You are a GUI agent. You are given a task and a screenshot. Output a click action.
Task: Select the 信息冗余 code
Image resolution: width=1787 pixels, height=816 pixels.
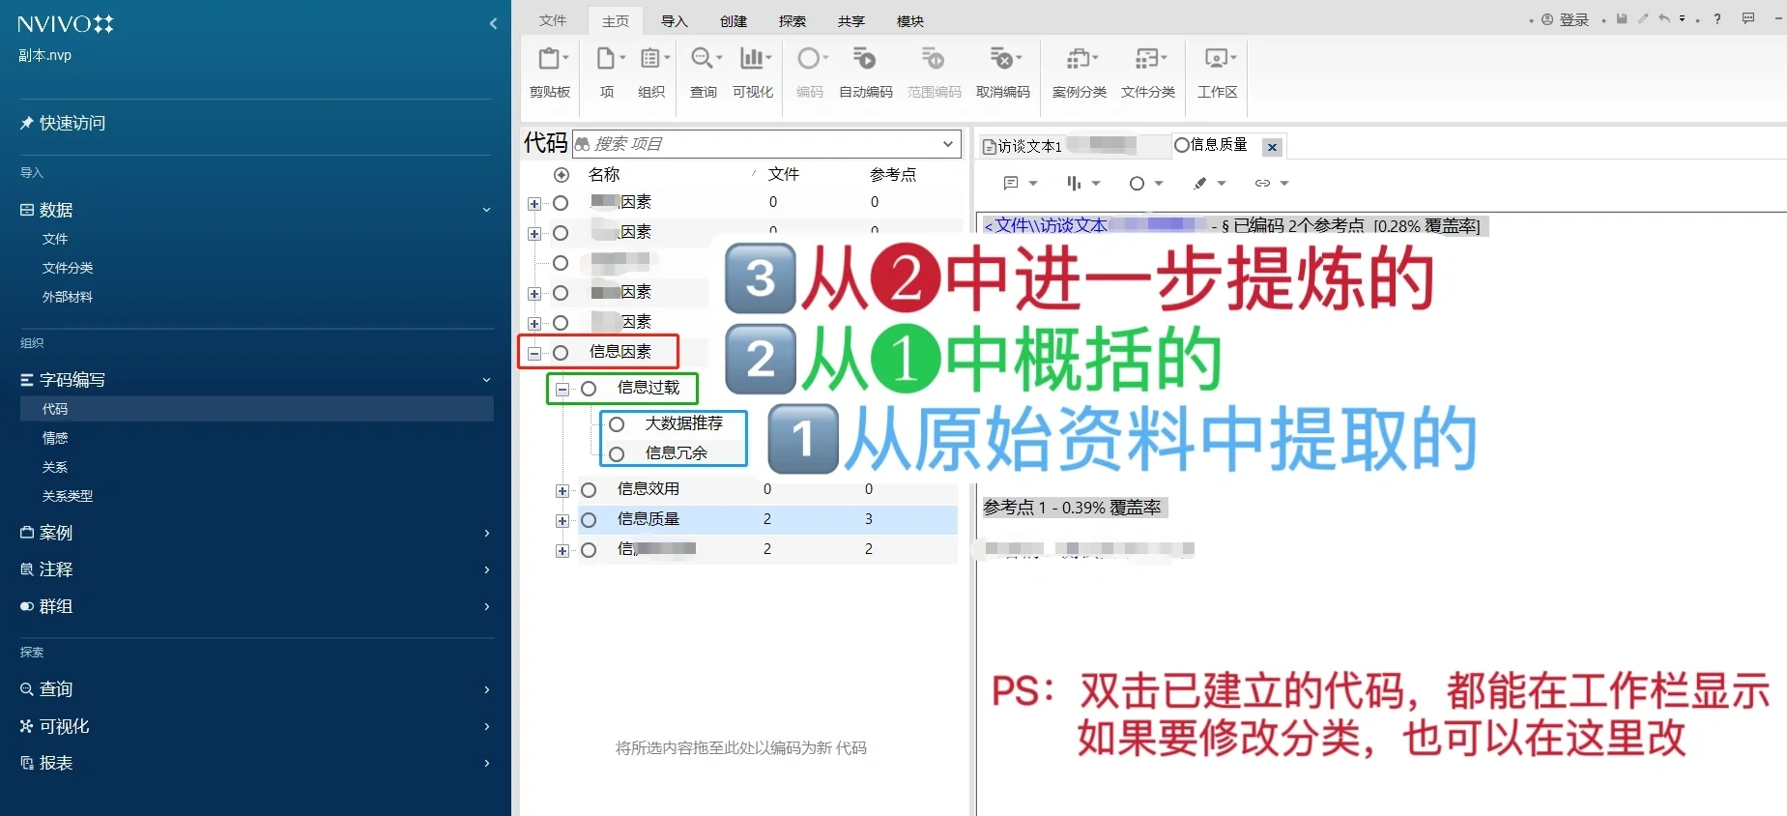click(677, 452)
